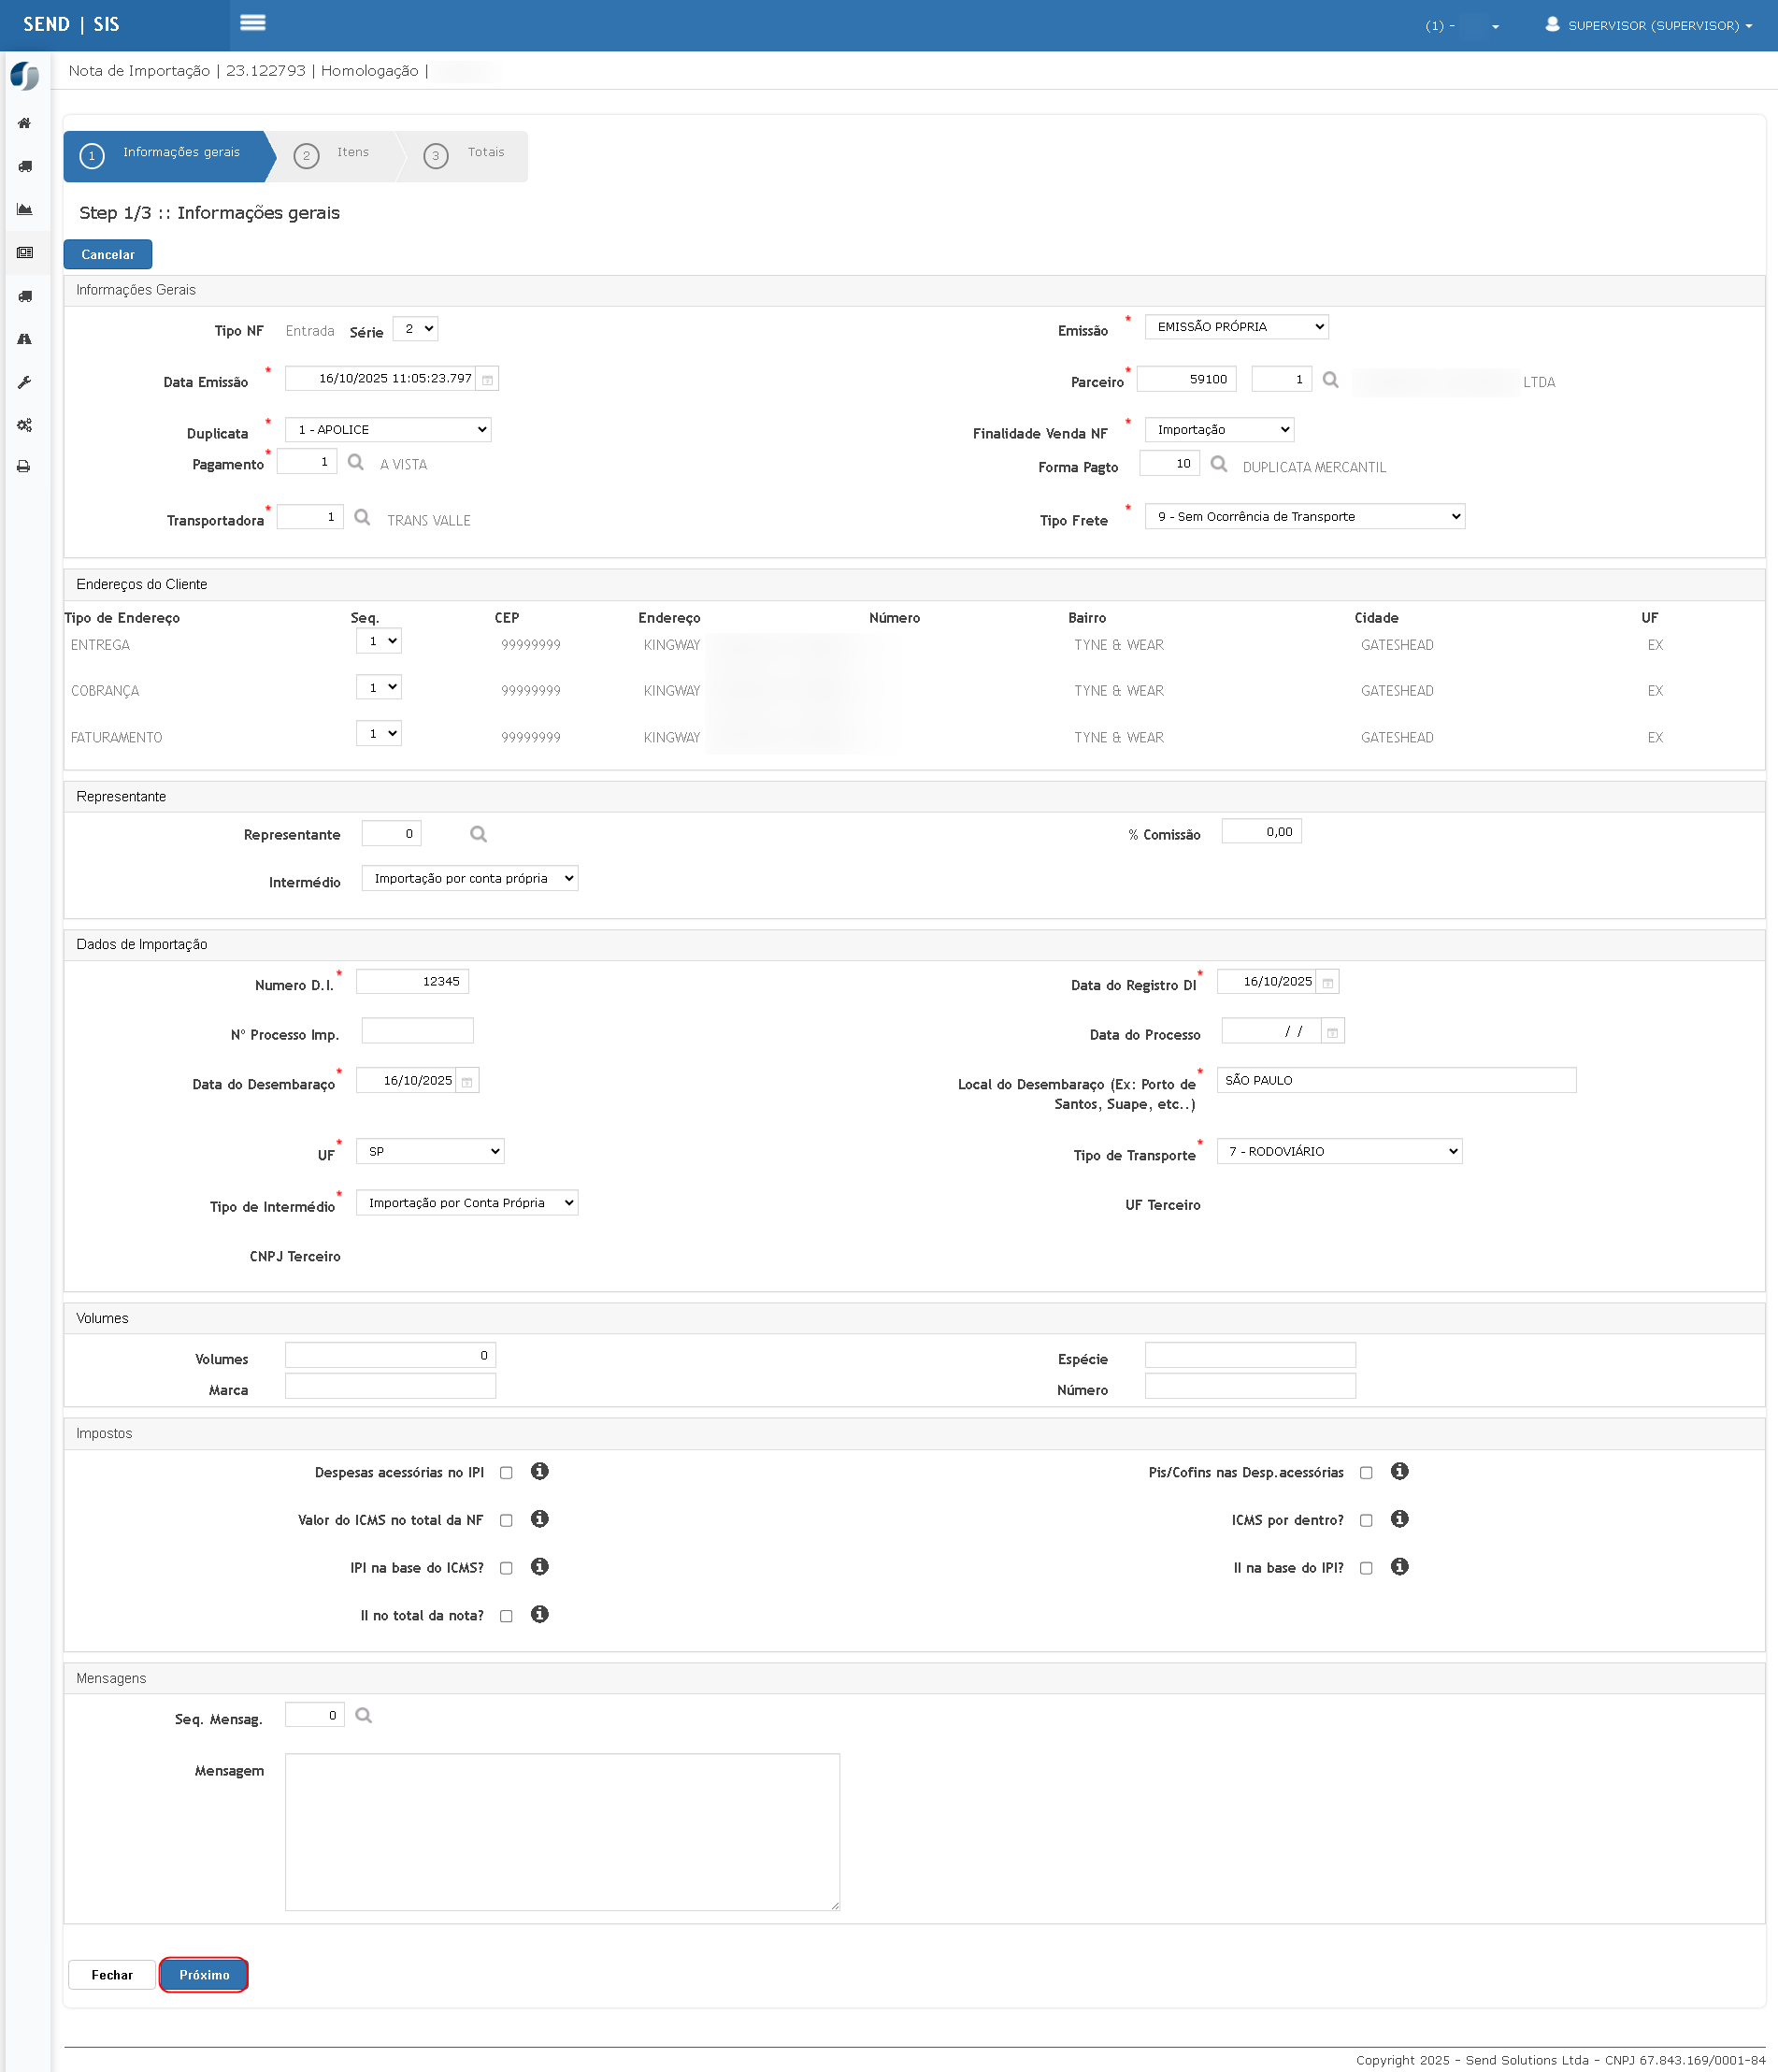The image size is (1778, 2072).
Task: Click the search icon beside Seq. Mensag.
Action: tap(364, 1716)
